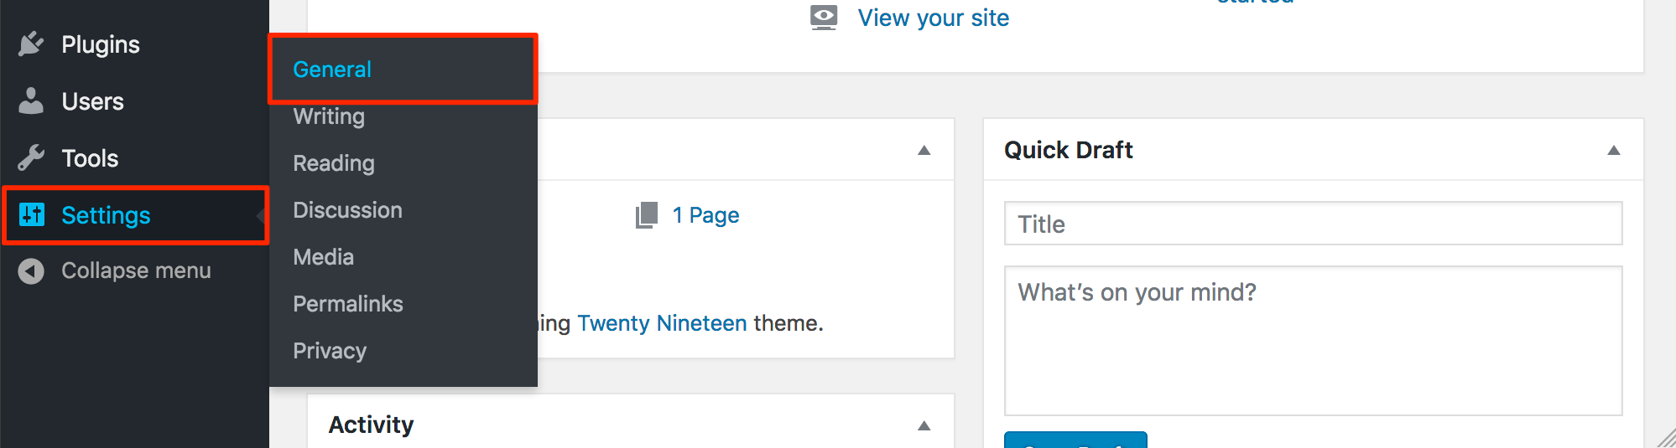
Task: Choose Permalinks from the Settings submenu
Action: pos(348,304)
